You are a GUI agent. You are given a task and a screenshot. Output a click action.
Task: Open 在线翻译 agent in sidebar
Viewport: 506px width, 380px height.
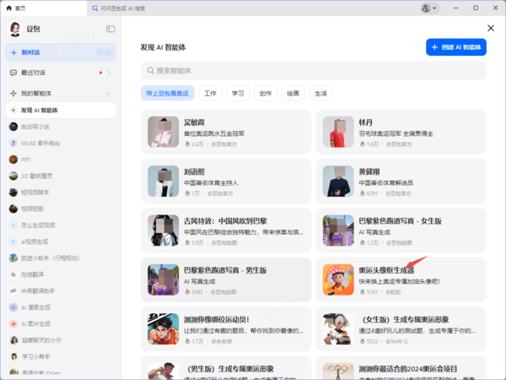point(61,274)
